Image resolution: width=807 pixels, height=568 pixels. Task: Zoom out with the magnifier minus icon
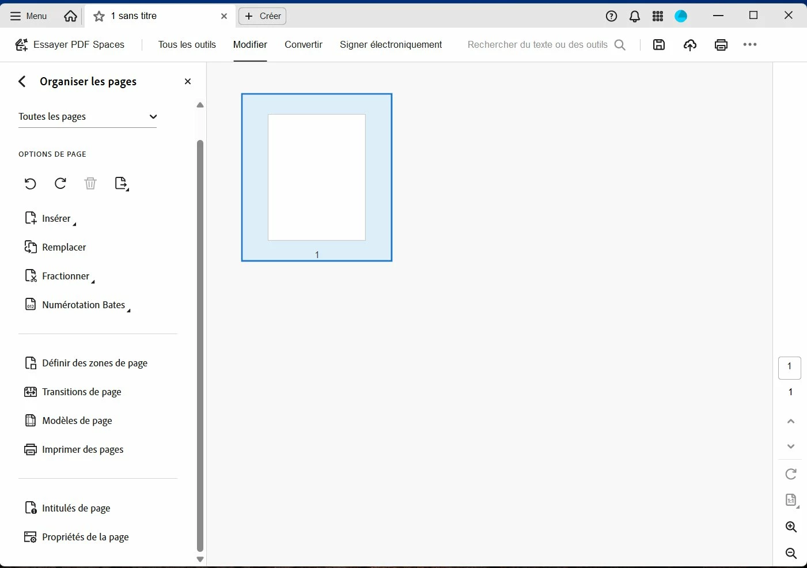tap(791, 554)
